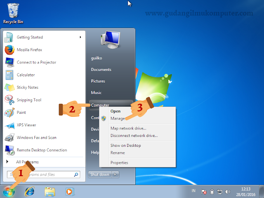The height and width of the screenshot is (198, 264).
Task: Choose Map network drive...
Action: [128, 128]
